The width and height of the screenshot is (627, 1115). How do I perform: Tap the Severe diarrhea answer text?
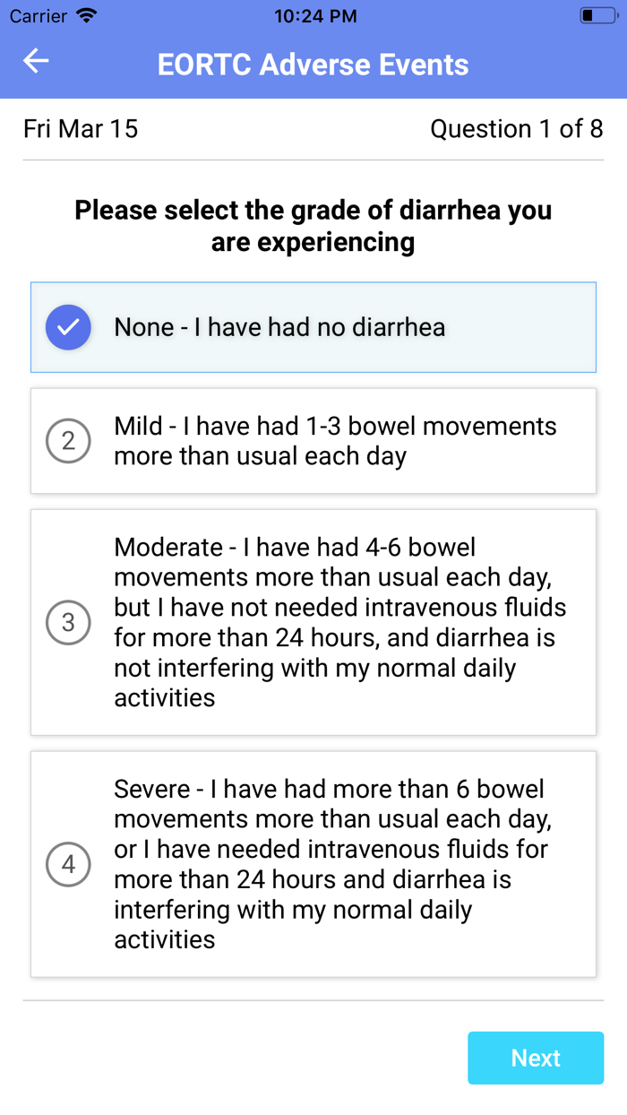[331, 864]
